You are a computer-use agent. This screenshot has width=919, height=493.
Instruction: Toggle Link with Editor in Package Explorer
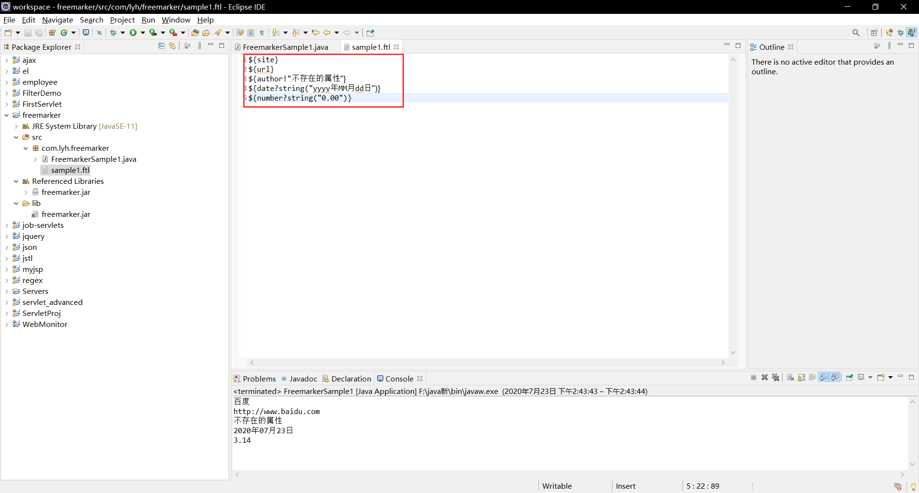[172, 45]
